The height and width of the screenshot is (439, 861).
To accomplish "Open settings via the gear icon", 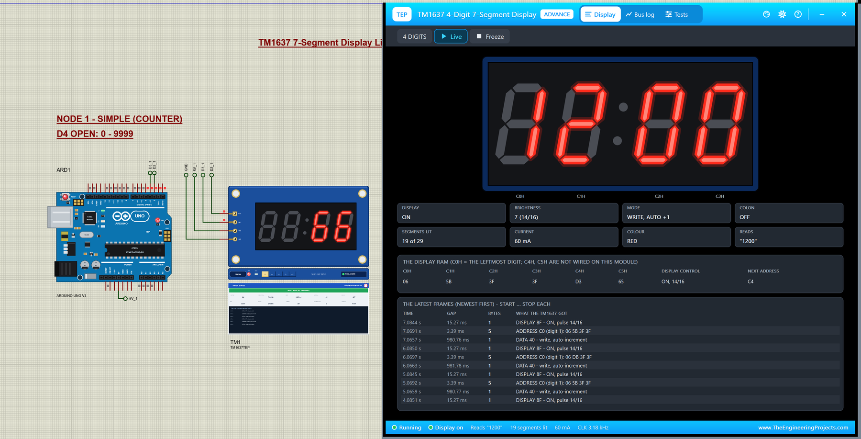I will click(x=782, y=14).
